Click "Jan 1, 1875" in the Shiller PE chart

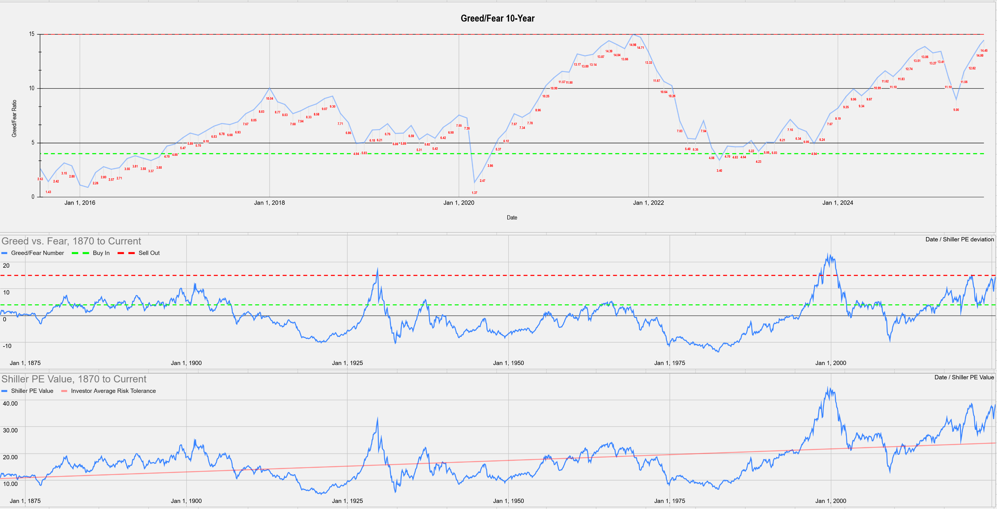click(25, 501)
